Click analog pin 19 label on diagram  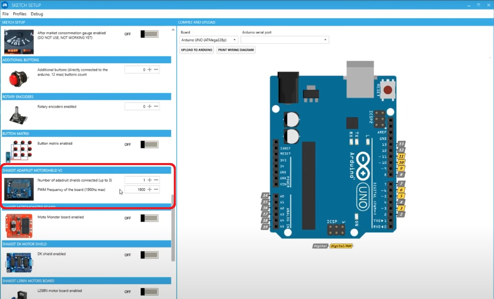point(265,227)
